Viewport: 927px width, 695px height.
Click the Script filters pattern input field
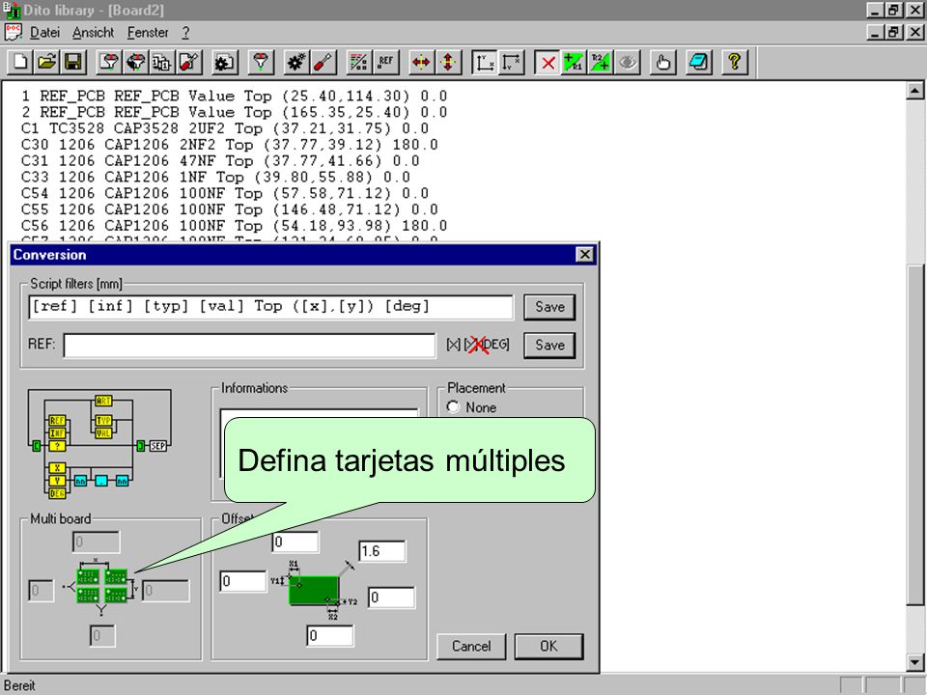(270, 307)
